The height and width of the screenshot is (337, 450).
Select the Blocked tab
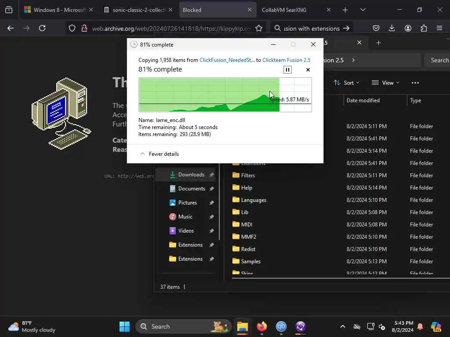click(218, 10)
